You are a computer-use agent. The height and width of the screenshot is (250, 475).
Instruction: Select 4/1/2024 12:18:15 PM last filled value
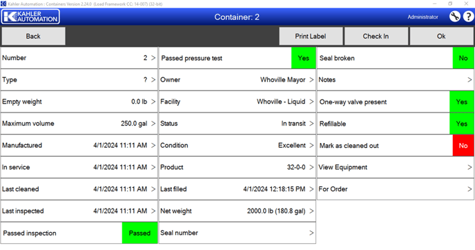(274, 189)
